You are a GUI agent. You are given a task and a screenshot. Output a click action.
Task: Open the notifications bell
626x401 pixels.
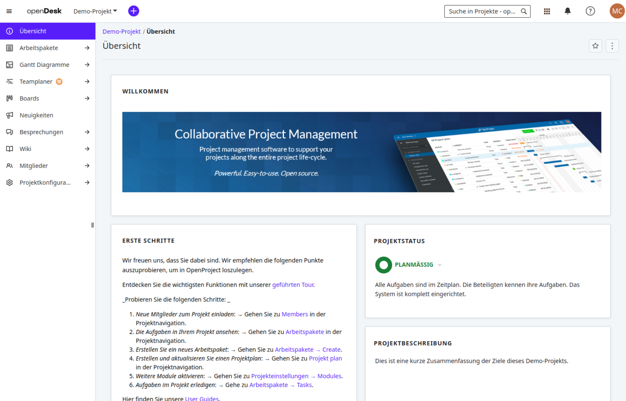pos(567,11)
